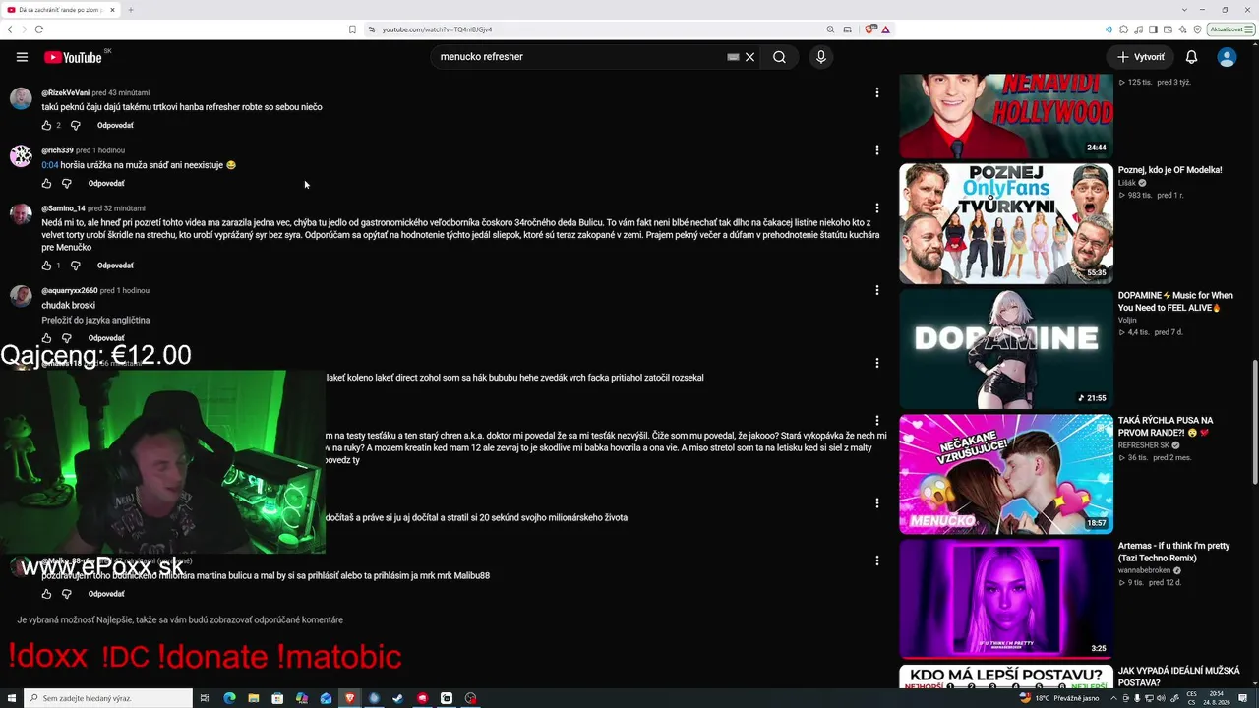Viewport: 1259px width, 708px height.
Task: Bookmark this page in address bar
Action: [352, 29]
